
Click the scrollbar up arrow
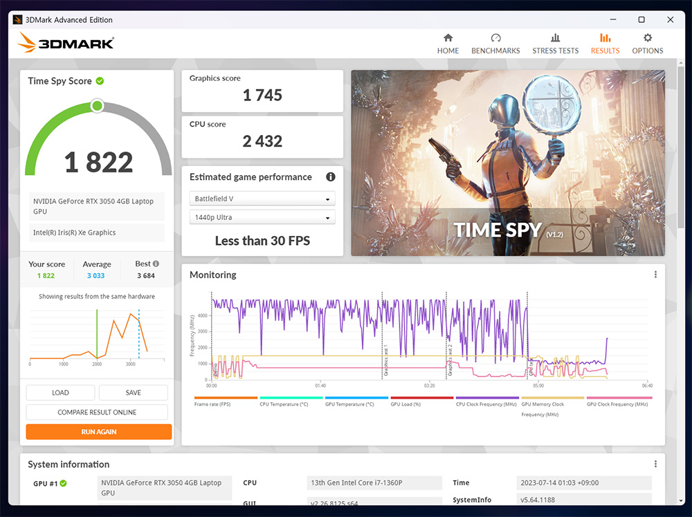click(x=680, y=62)
